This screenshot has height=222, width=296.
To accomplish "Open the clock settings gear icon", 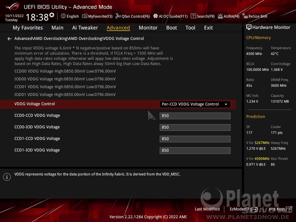I will [x=52, y=15].
